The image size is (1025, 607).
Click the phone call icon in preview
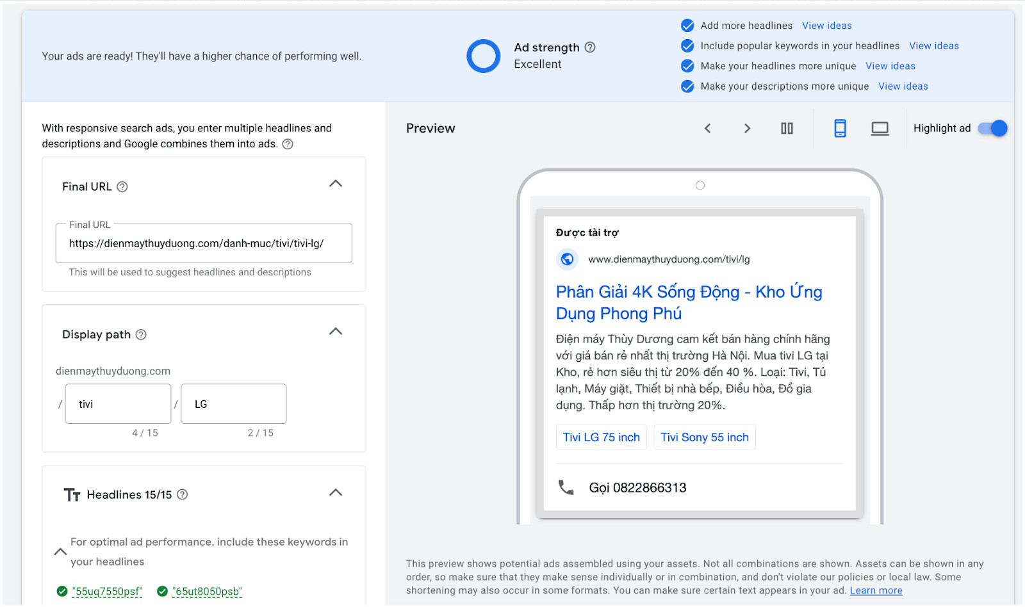[x=566, y=488]
